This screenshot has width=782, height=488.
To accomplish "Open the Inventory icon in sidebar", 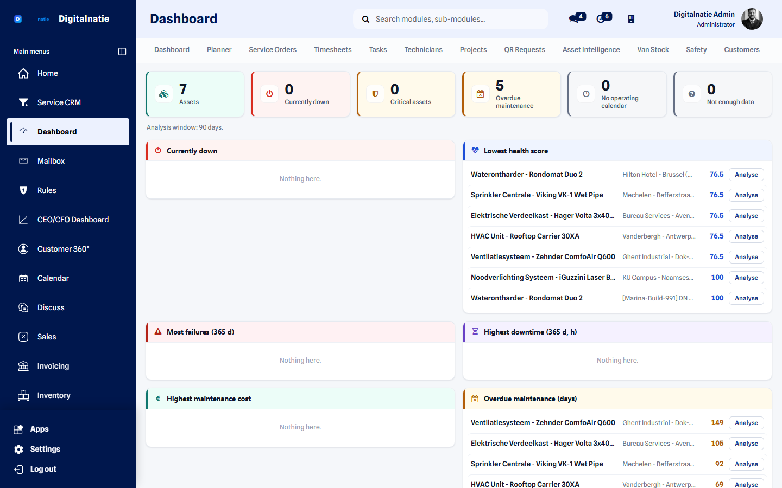I will tap(23, 395).
